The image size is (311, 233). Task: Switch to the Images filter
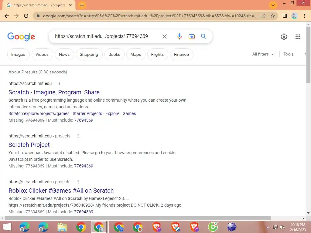18,54
